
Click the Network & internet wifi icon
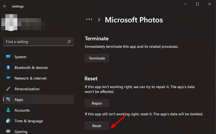pyautogui.click(x=8, y=78)
